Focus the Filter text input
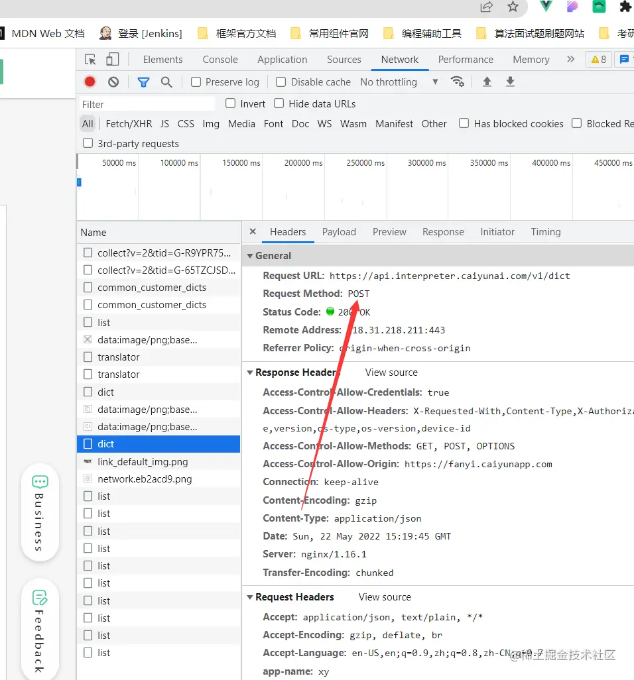The image size is (634, 680). pos(147,104)
